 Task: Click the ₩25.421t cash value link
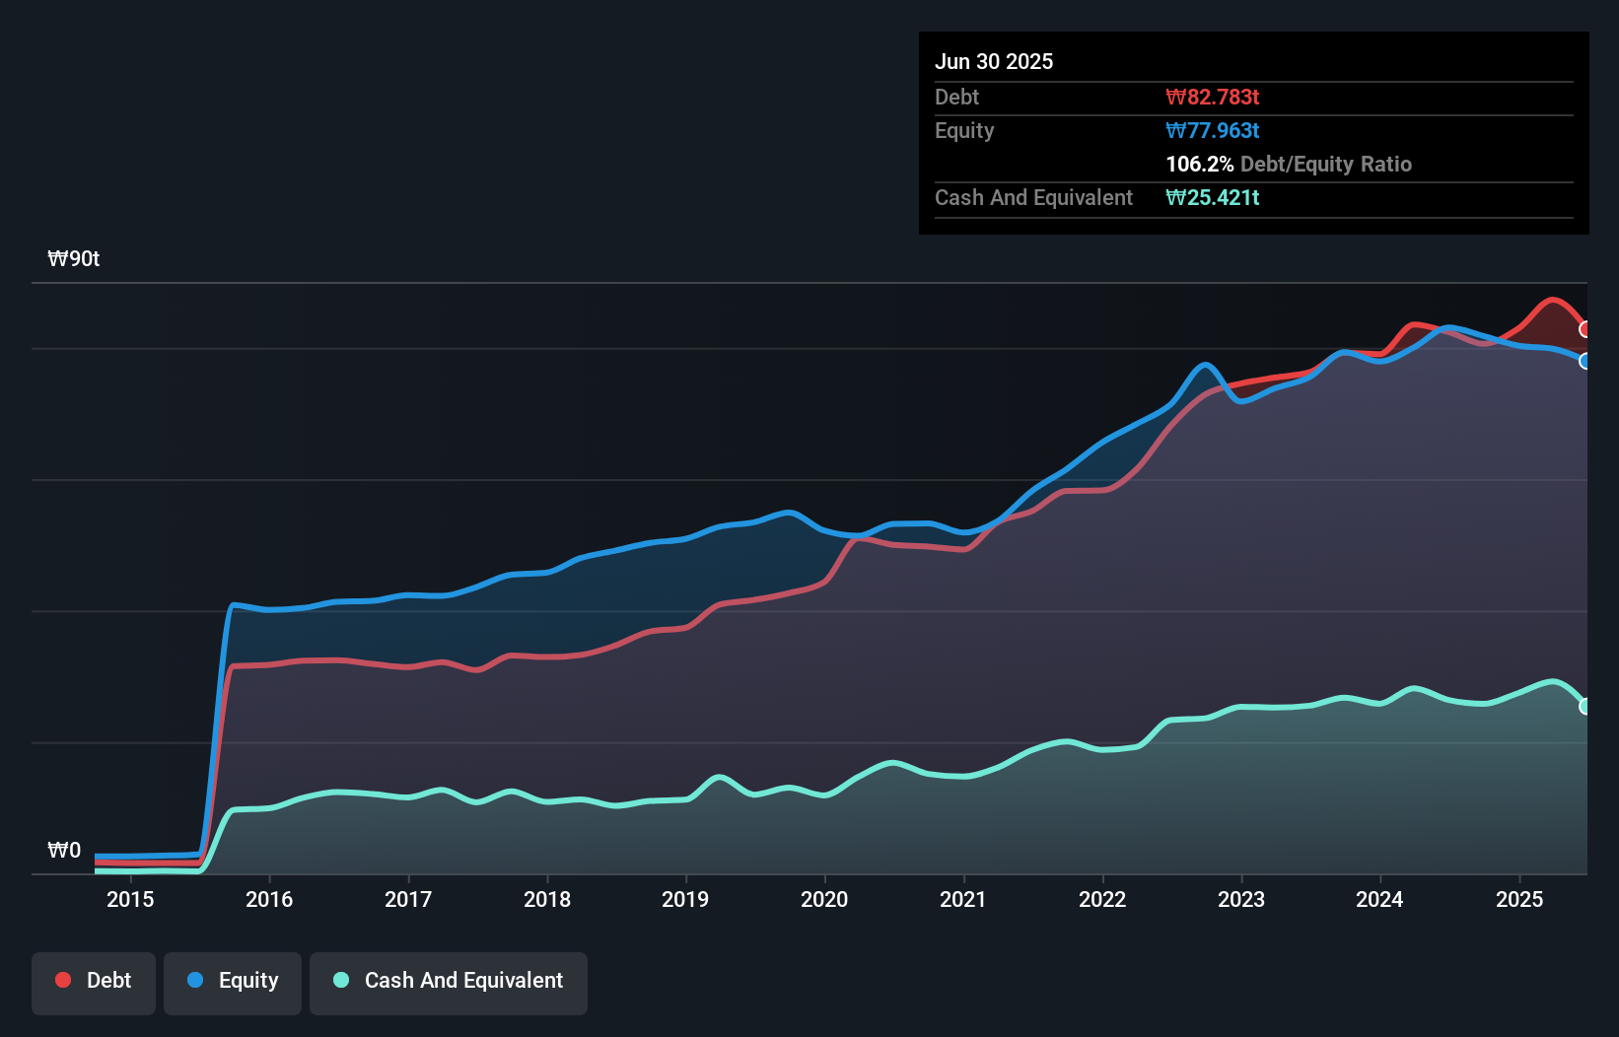1213,197
